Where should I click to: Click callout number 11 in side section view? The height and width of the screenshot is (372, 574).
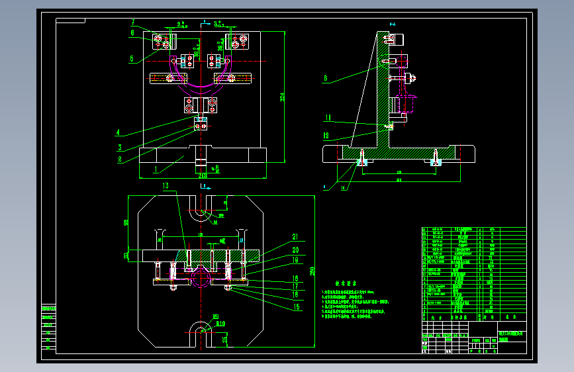point(328,118)
